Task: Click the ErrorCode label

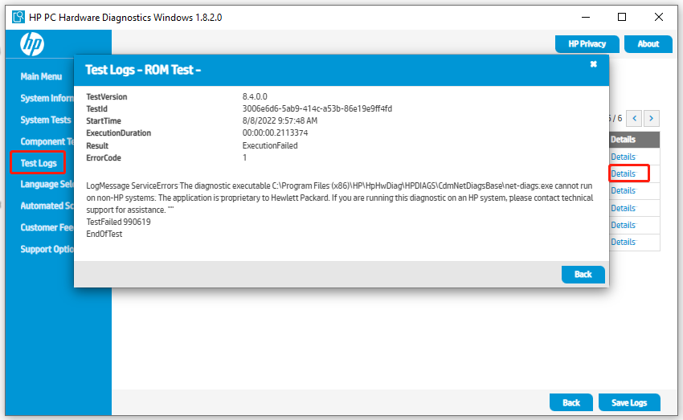Action: [103, 158]
